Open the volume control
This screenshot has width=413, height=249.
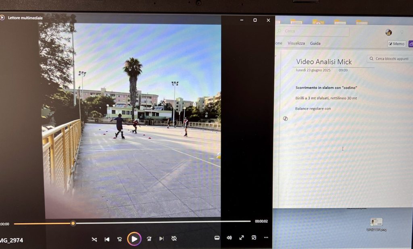click(229, 238)
